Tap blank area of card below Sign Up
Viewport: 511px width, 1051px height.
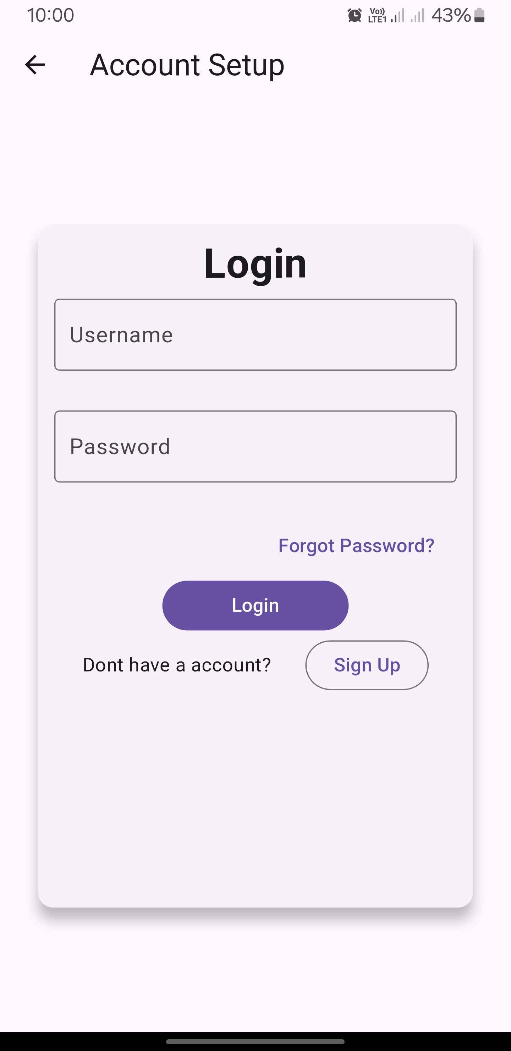pos(255,796)
